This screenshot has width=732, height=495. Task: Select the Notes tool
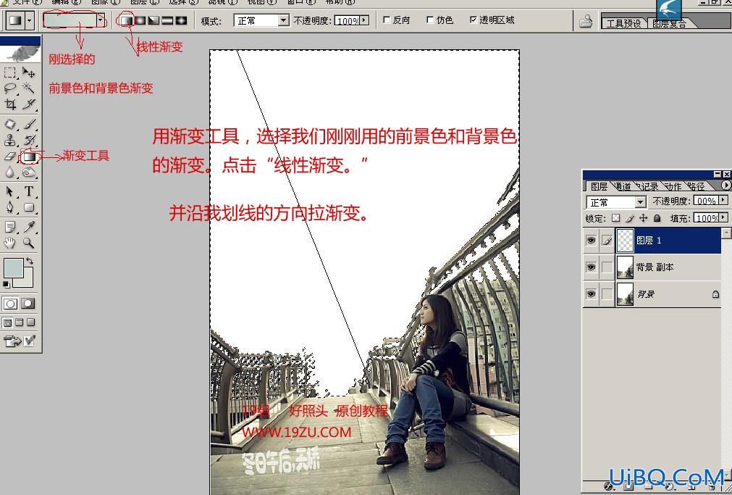(10, 227)
